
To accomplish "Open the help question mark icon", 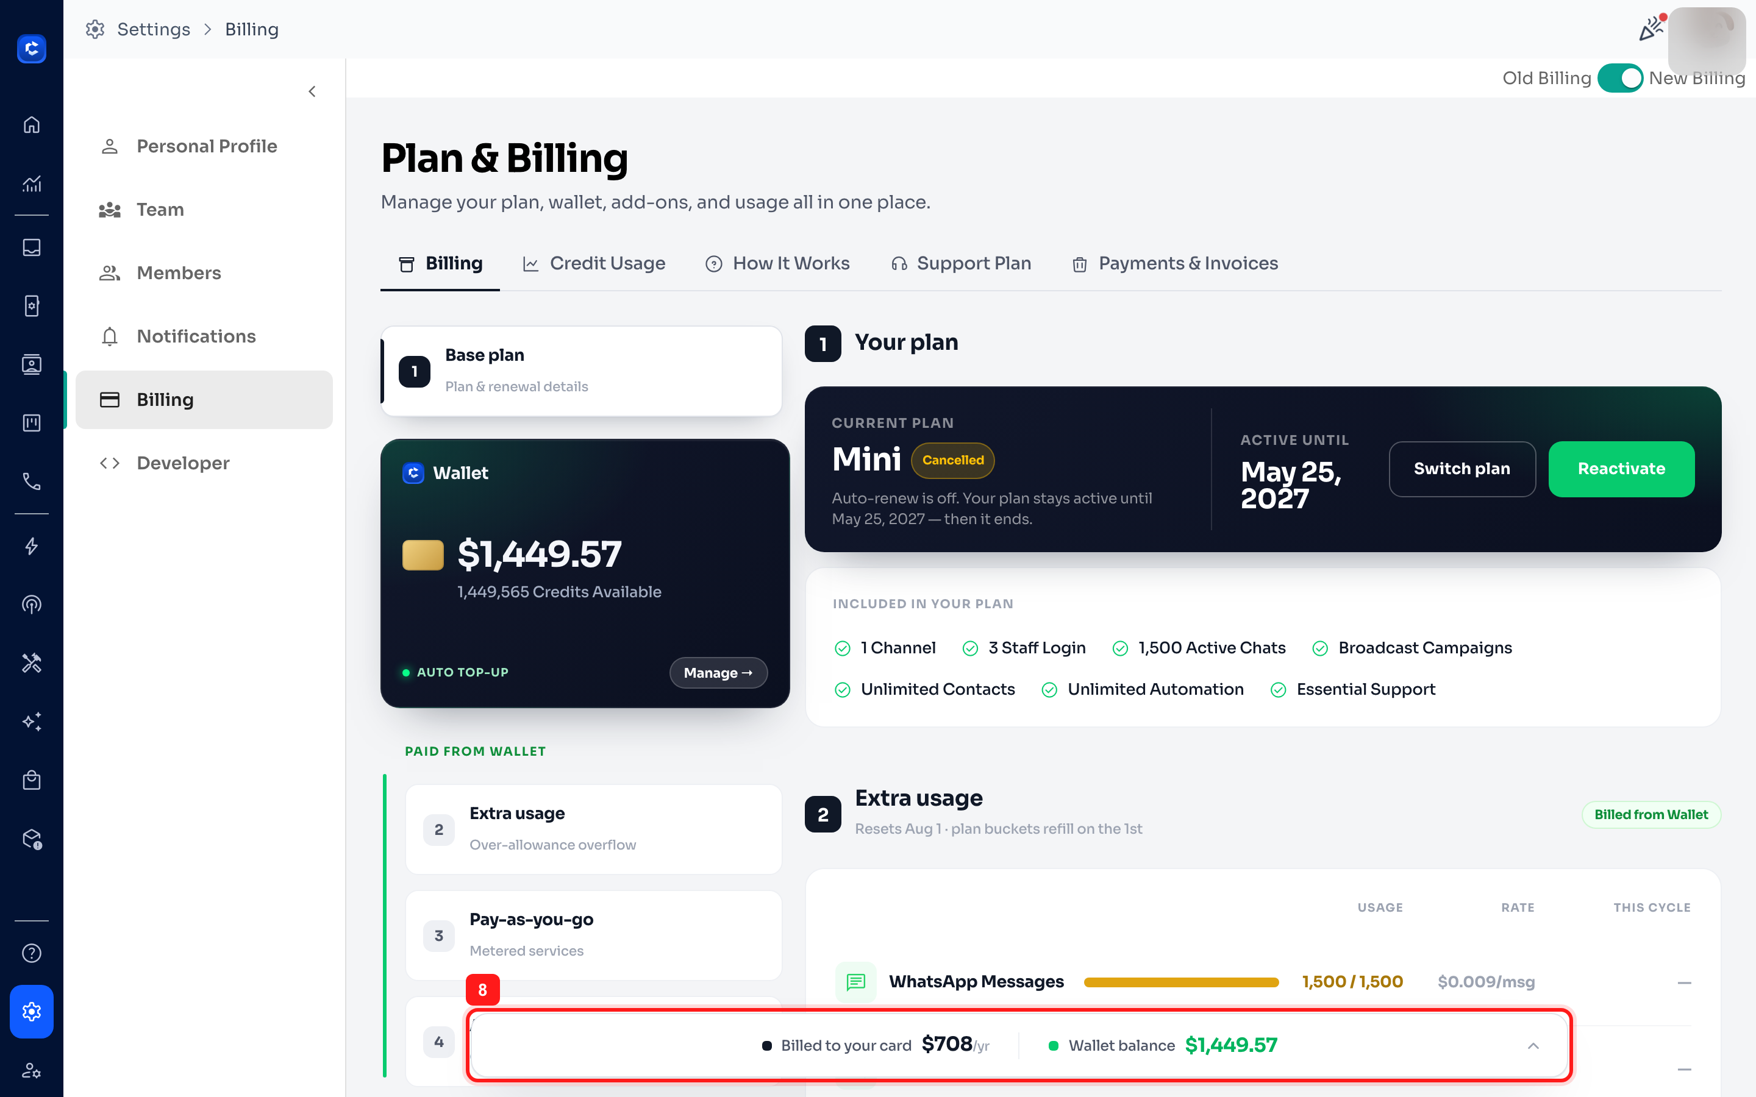I will tap(31, 953).
